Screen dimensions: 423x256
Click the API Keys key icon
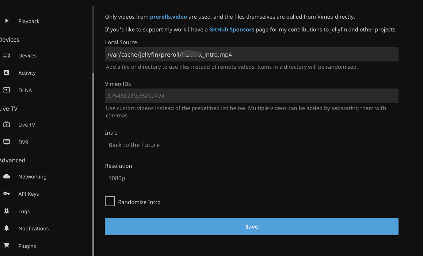click(7, 194)
